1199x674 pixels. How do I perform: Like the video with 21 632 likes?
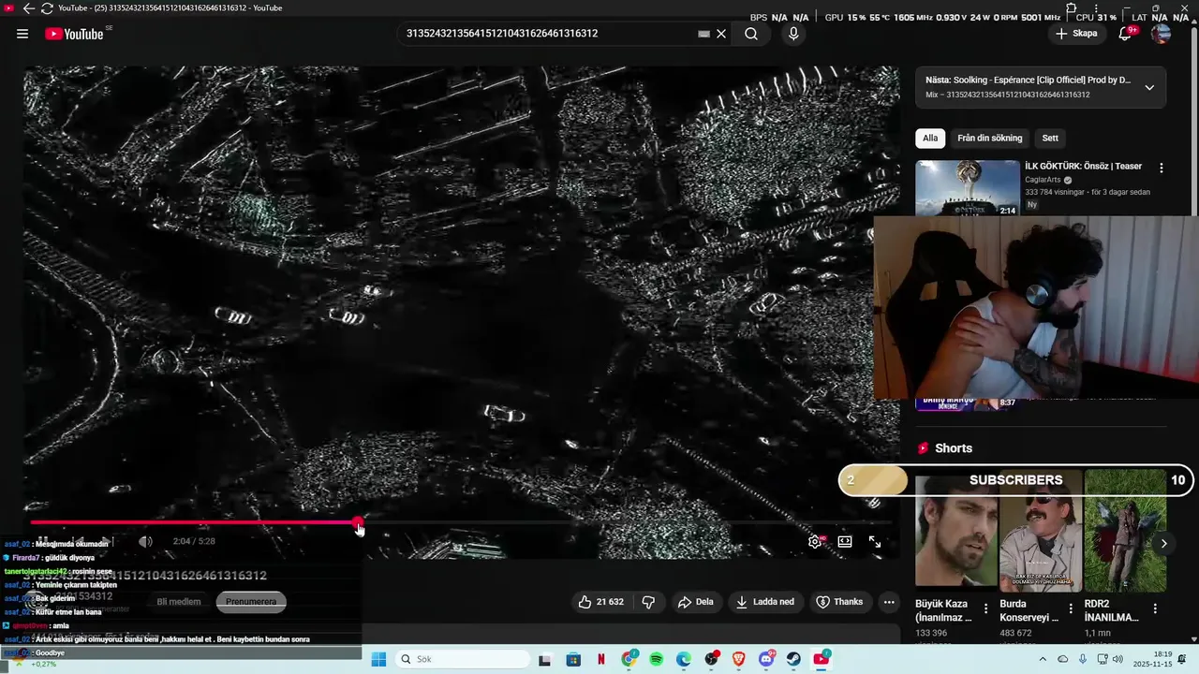601,602
